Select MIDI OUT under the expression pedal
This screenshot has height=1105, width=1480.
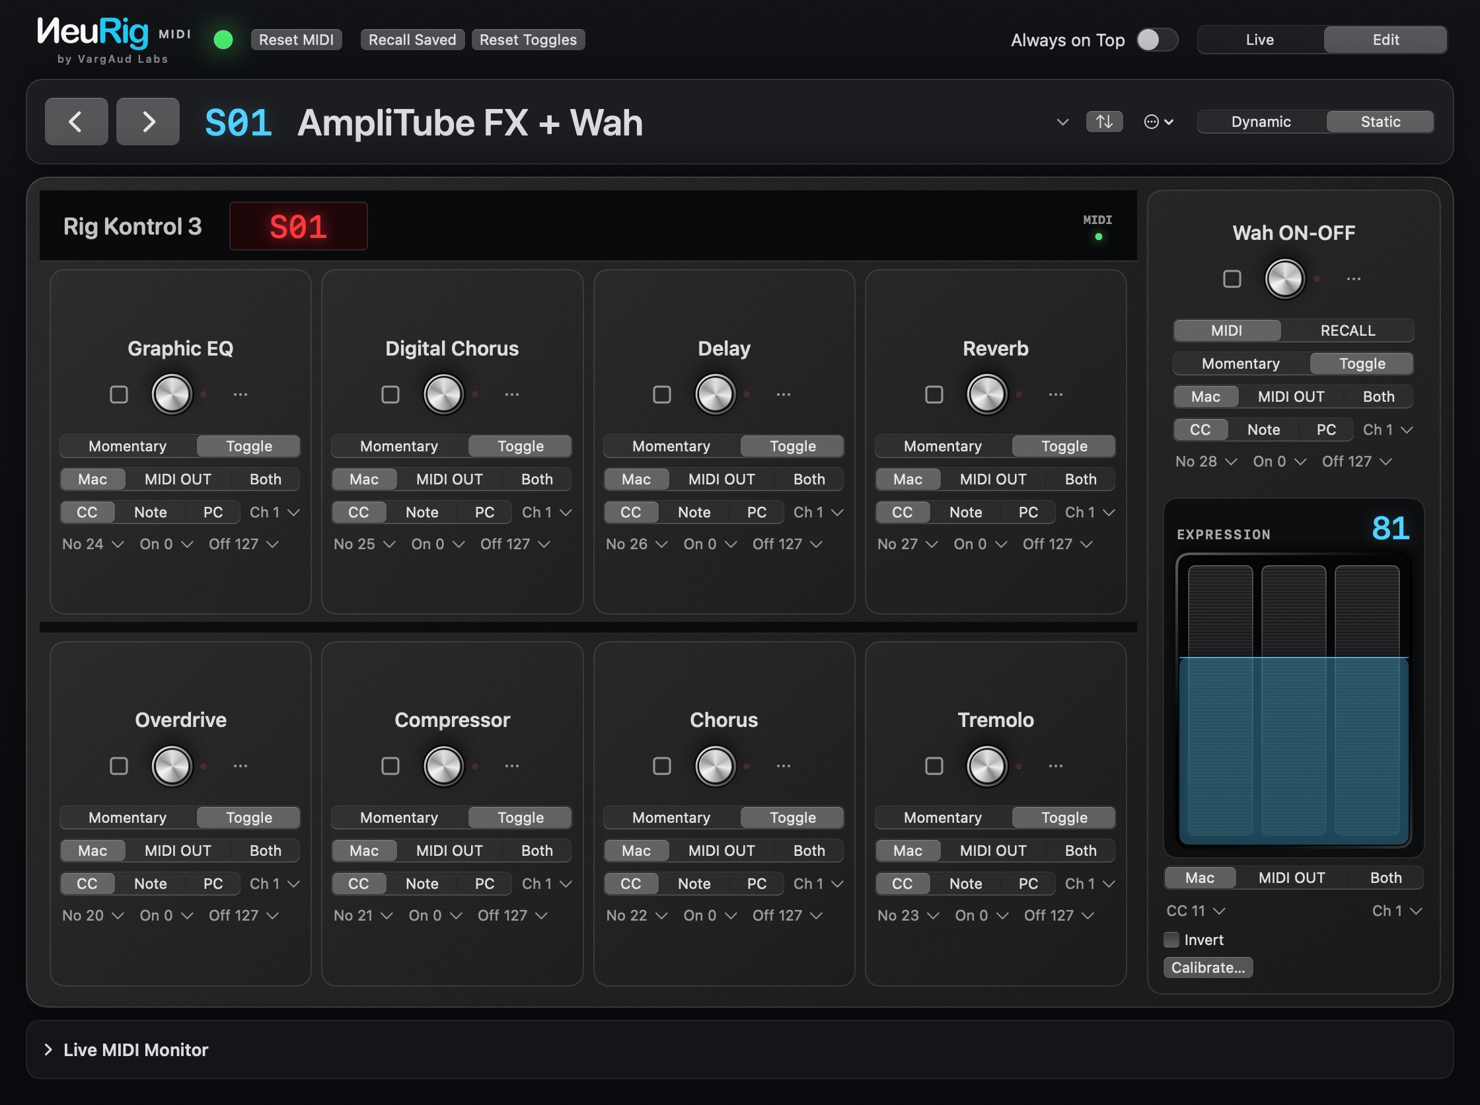coord(1292,878)
